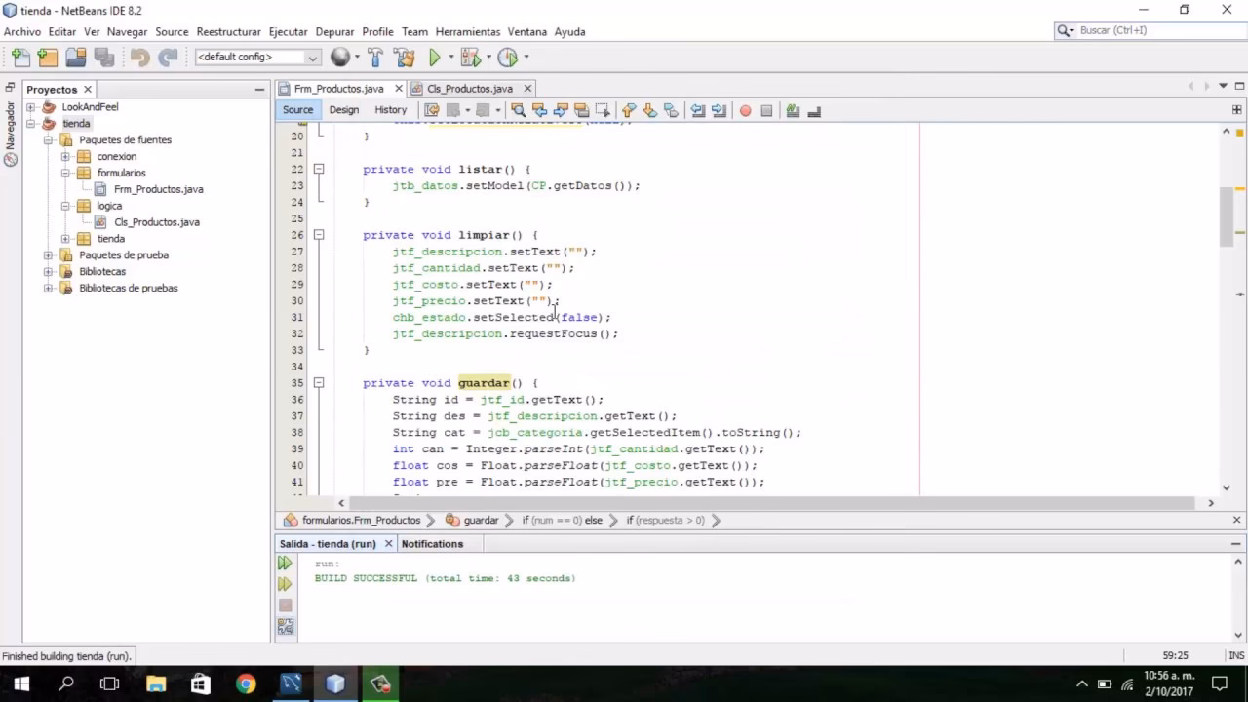
Task: Click the Clean and Build hammer-broom icon
Action: pyautogui.click(x=404, y=58)
